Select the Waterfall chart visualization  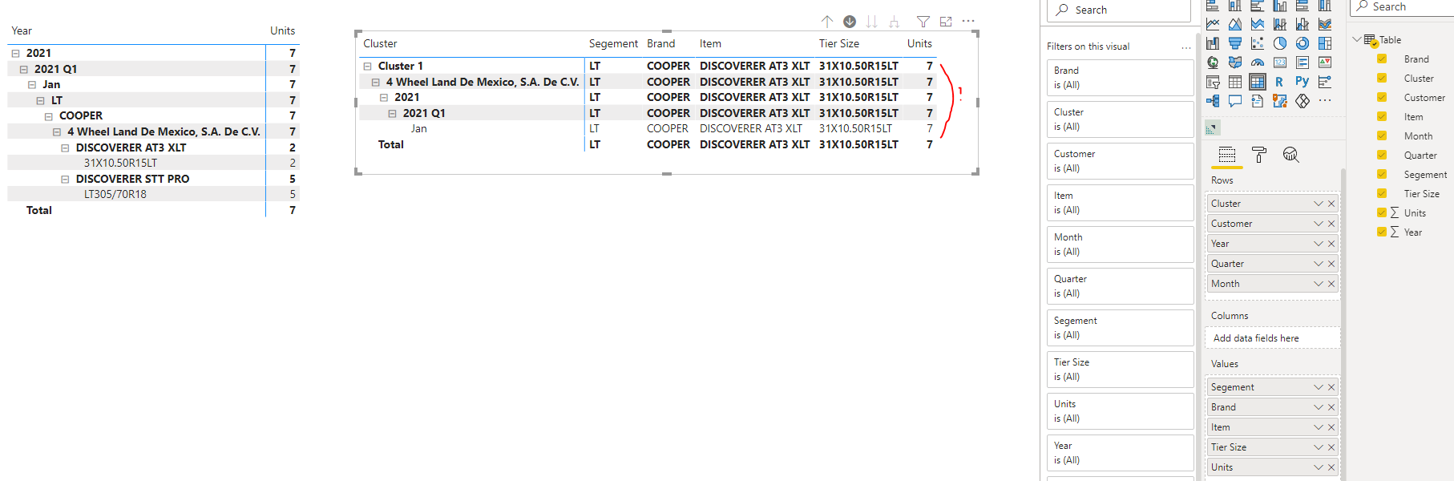(1213, 43)
